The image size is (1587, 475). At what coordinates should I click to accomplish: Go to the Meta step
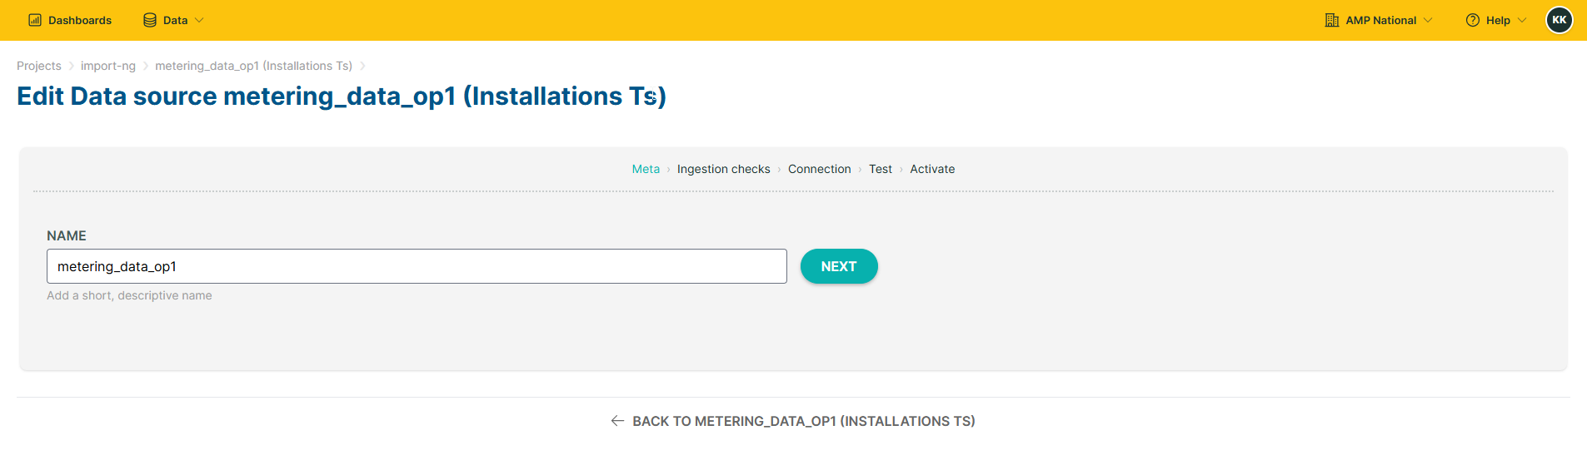coord(646,169)
